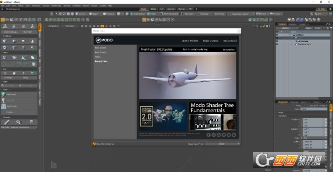Click New Project in intro window
333x172 pixels.
pos(101,53)
